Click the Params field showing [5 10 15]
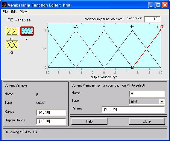The image size is (170, 141). [x=133, y=109]
